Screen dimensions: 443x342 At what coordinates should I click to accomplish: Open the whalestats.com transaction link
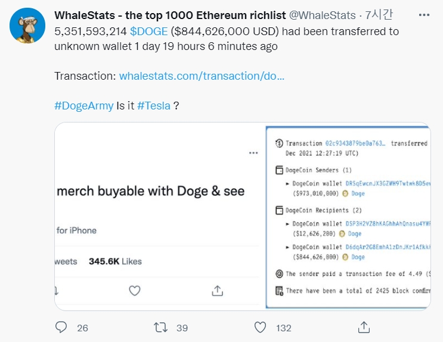point(202,76)
